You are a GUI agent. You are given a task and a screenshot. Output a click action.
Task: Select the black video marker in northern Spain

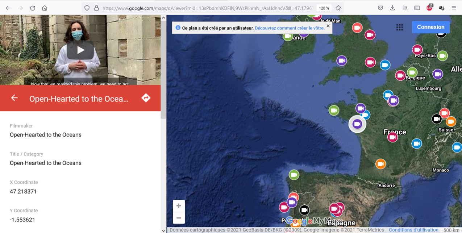click(304, 210)
